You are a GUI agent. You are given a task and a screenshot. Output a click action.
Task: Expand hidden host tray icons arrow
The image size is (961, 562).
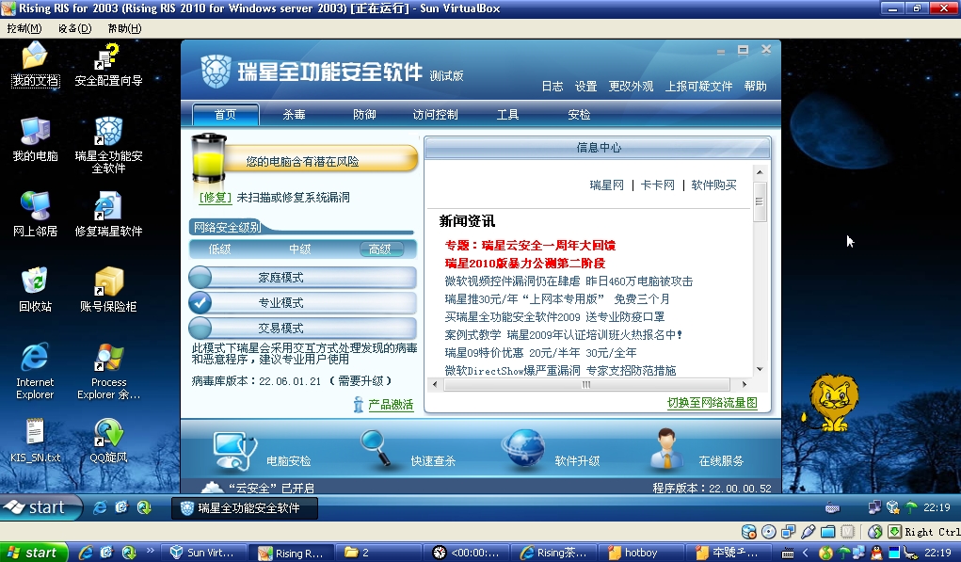[806, 553]
